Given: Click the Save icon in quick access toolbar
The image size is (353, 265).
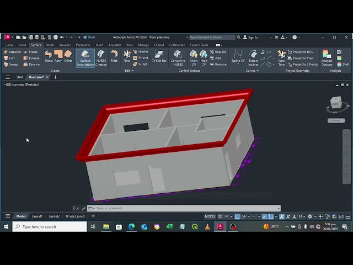Looking at the screenshot, I should 31,37.
